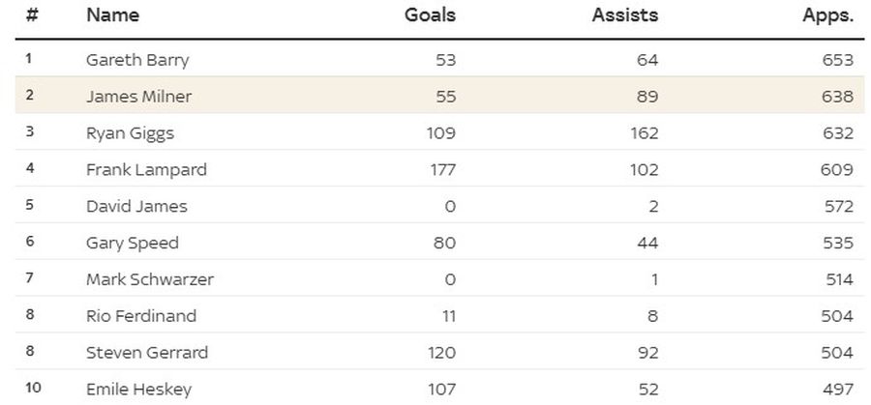Open Mark Schwarzer's row
Screen dimensions: 871x405
click(x=149, y=280)
